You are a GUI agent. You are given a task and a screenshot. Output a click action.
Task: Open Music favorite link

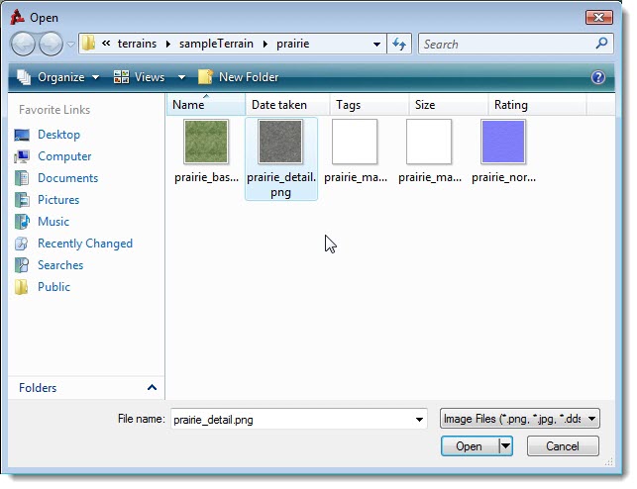53,221
